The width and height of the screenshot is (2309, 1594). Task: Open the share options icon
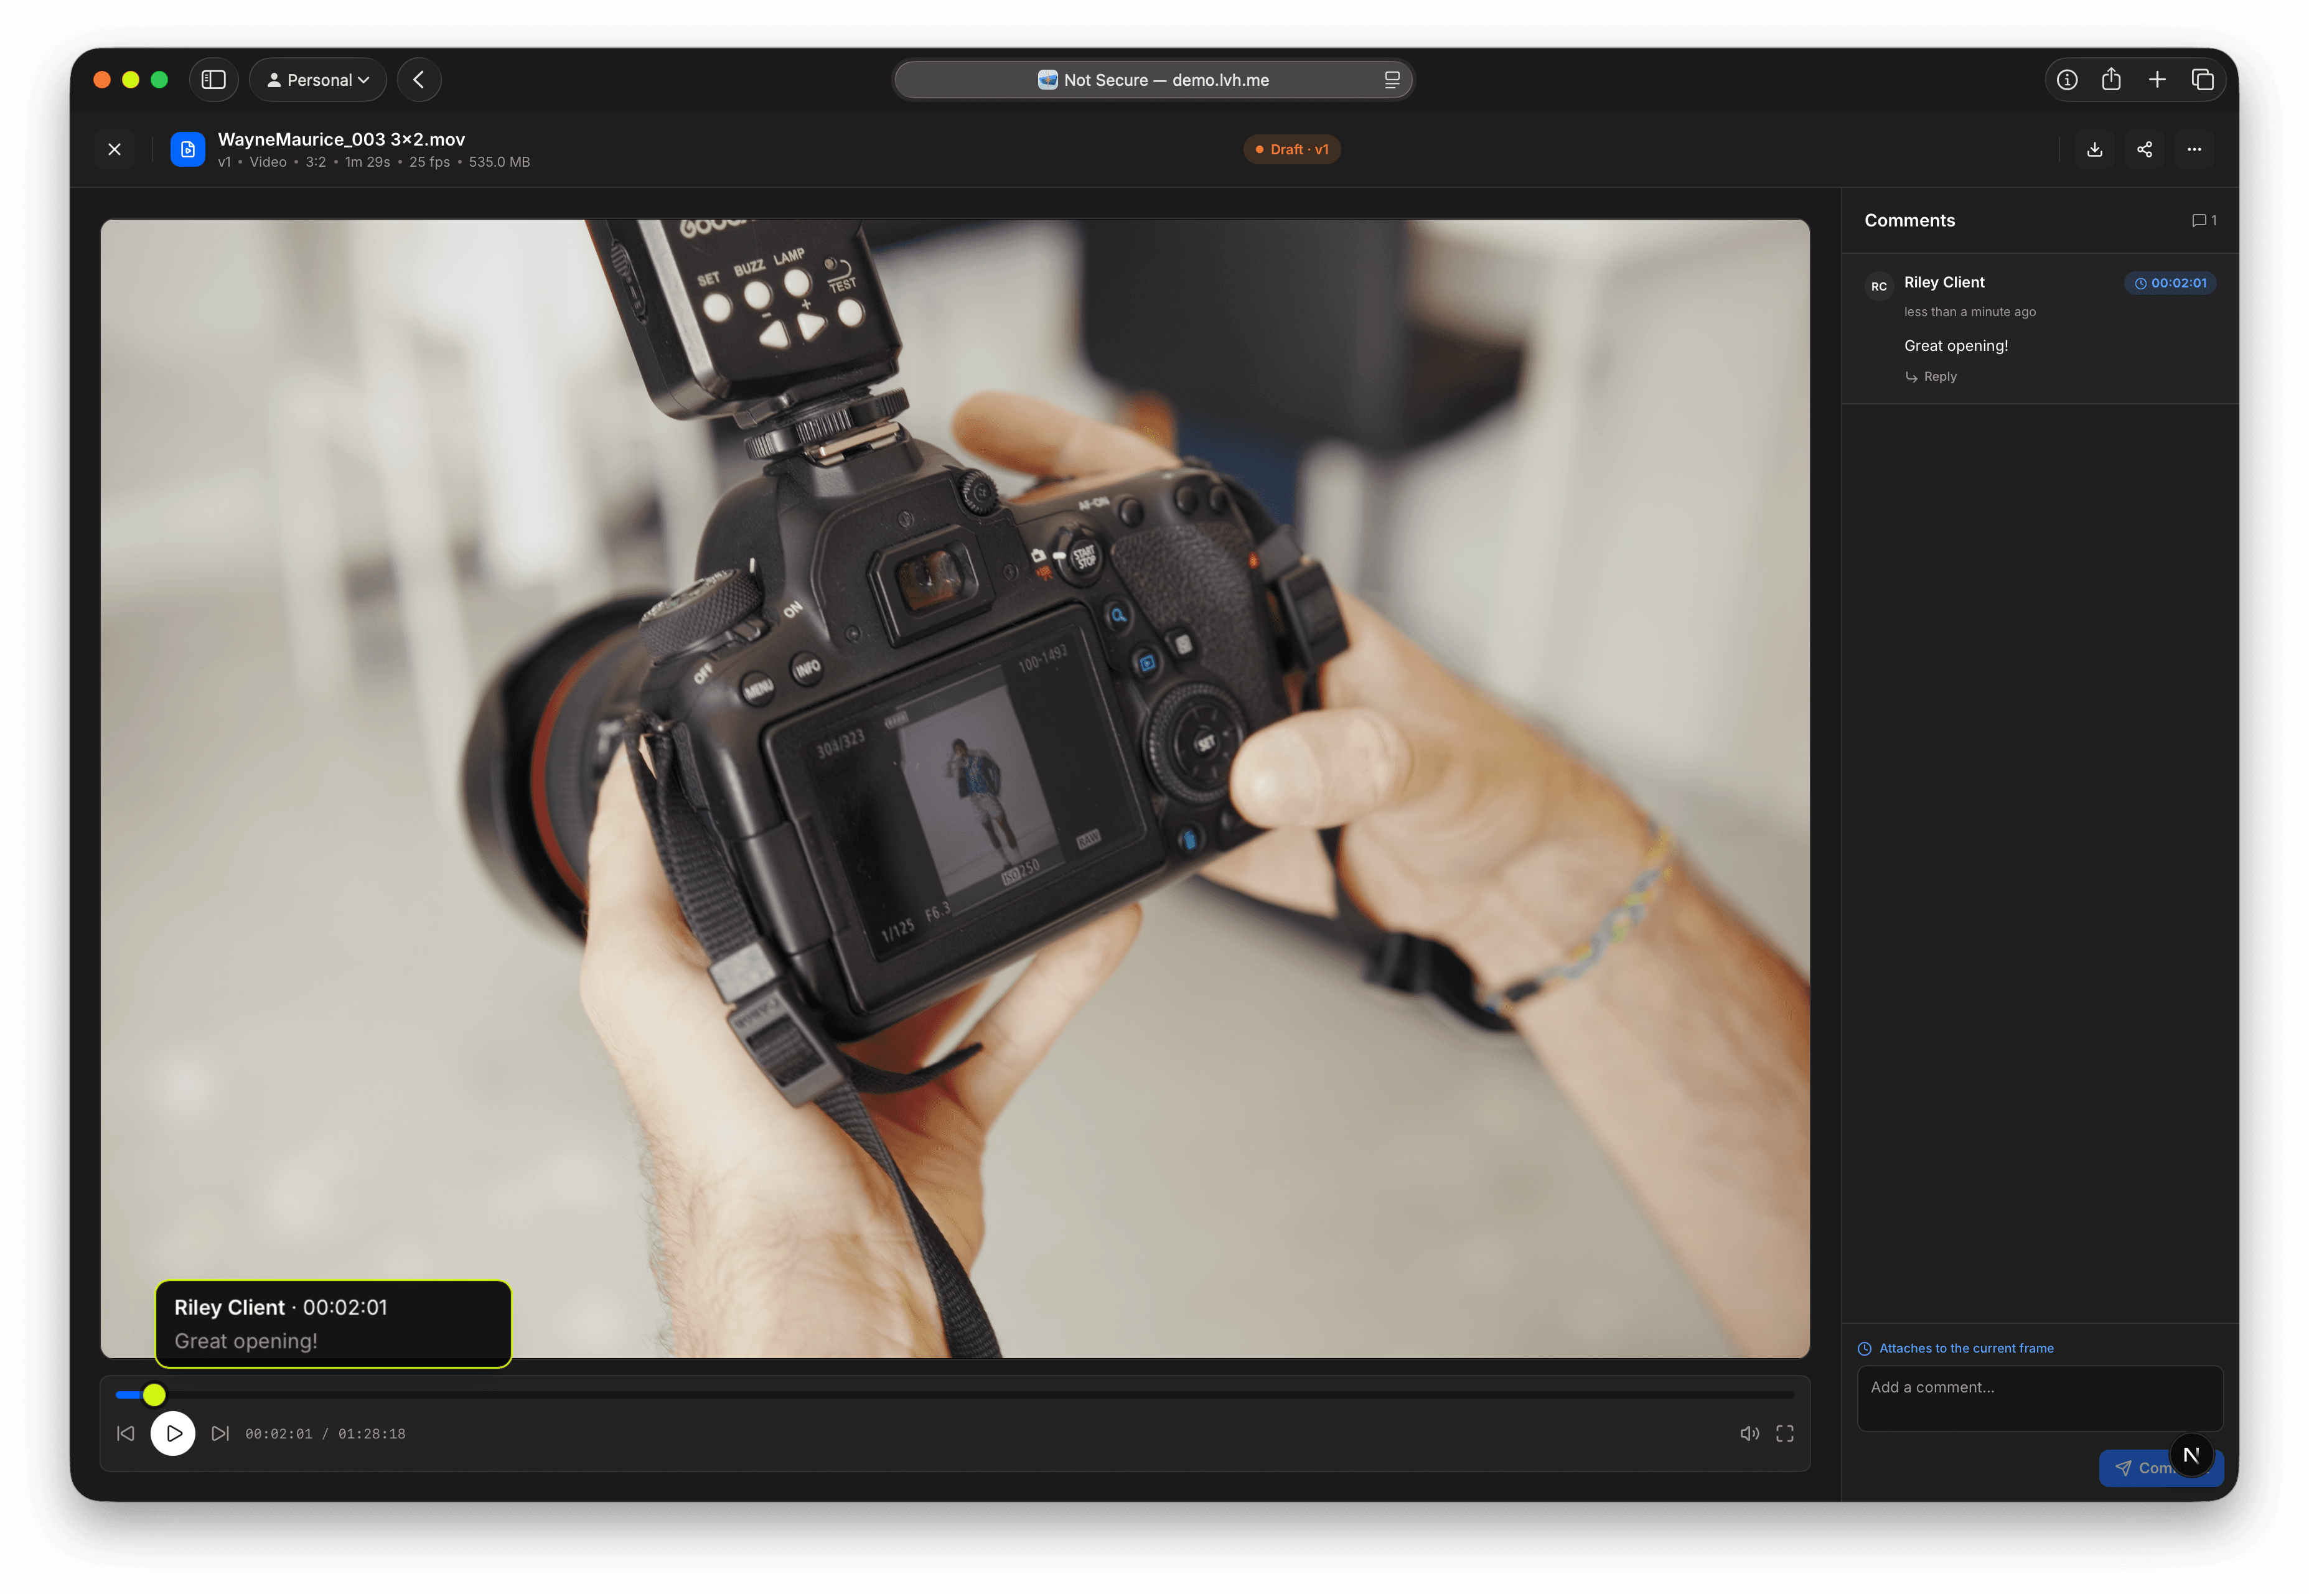(2144, 150)
